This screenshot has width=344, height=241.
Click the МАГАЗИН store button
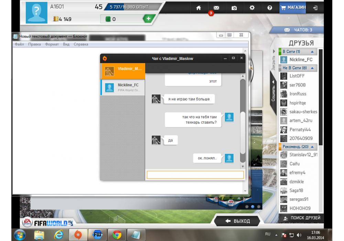click(293, 8)
